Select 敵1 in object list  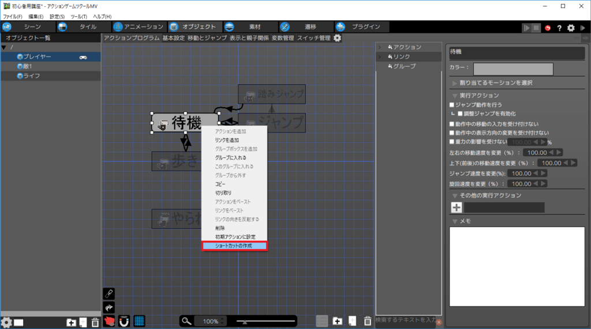tap(51, 66)
